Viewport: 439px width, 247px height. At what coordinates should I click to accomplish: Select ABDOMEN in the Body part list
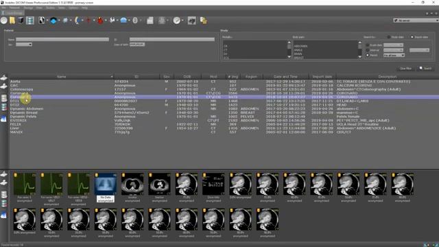[300, 46]
